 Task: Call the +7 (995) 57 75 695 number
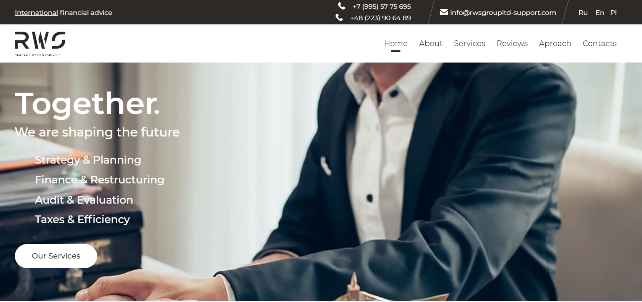pyautogui.click(x=382, y=6)
